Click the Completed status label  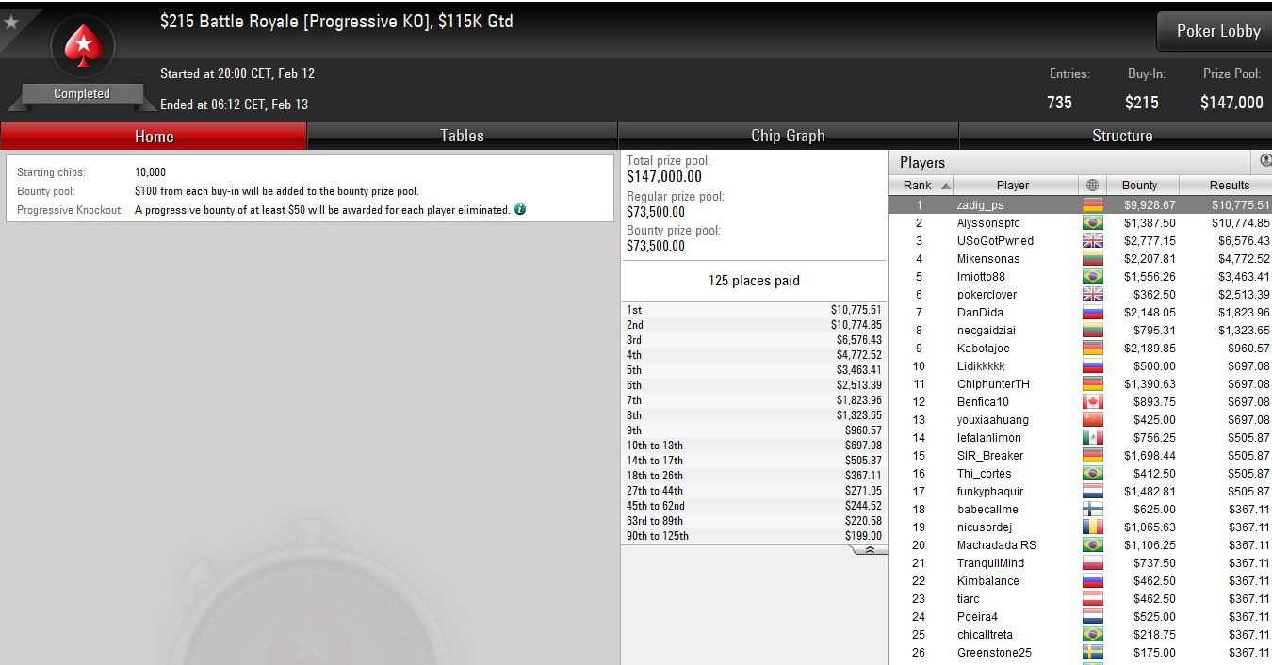[x=82, y=93]
